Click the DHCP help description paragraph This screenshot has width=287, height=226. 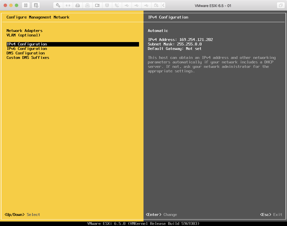212,64
